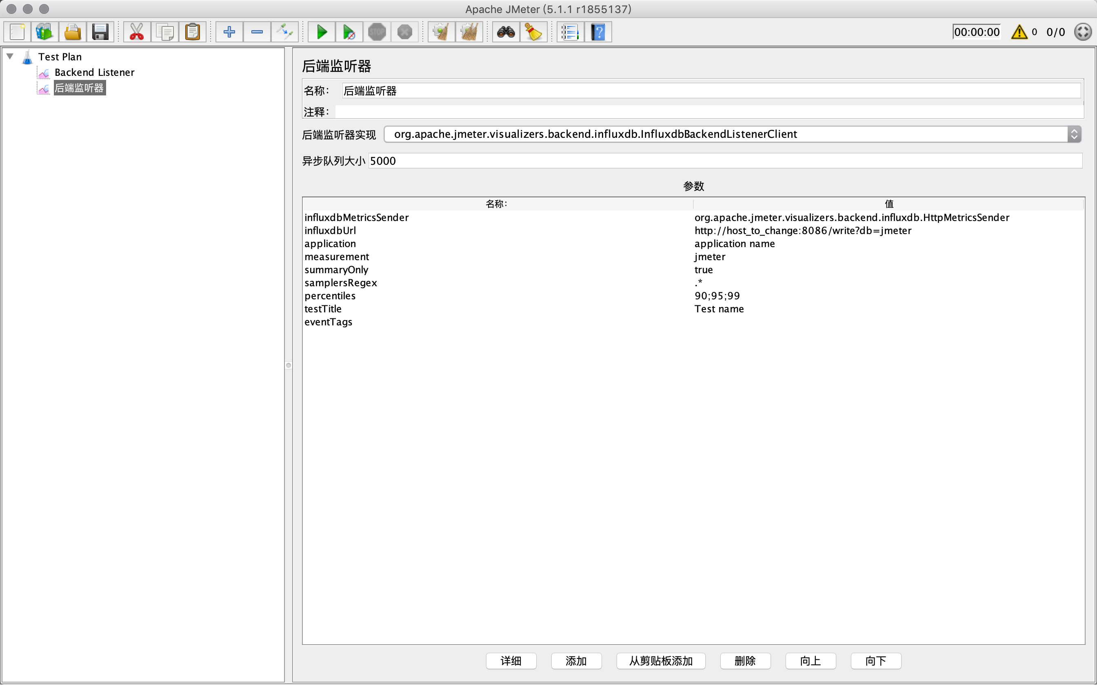Click the 值 column header in parameters table
Viewport: 1097px width, 685px height.
(x=888, y=204)
